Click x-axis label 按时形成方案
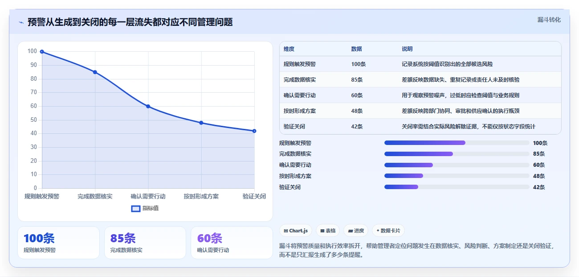The height and width of the screenshot is (277, 579). pyautogui.click(x=201, y=196)
